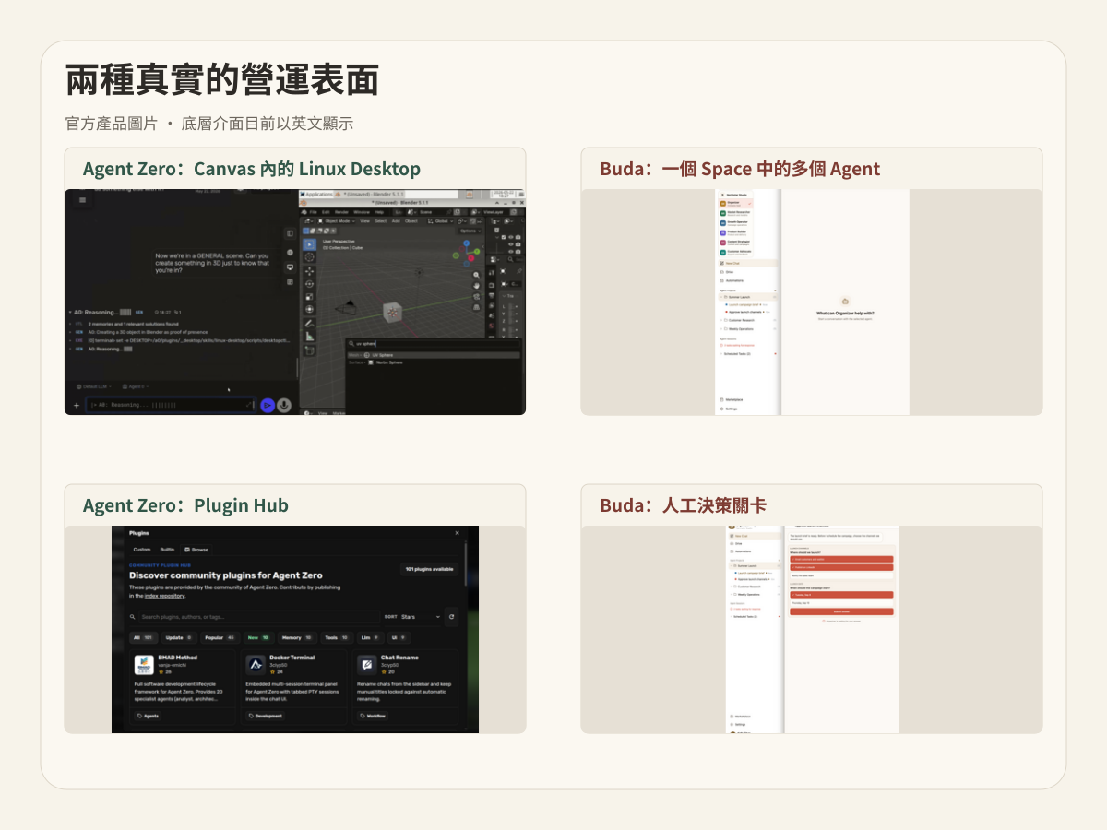Open the index repository link
The width and height of the screenshot is (1107, 830).
point(165,596)
